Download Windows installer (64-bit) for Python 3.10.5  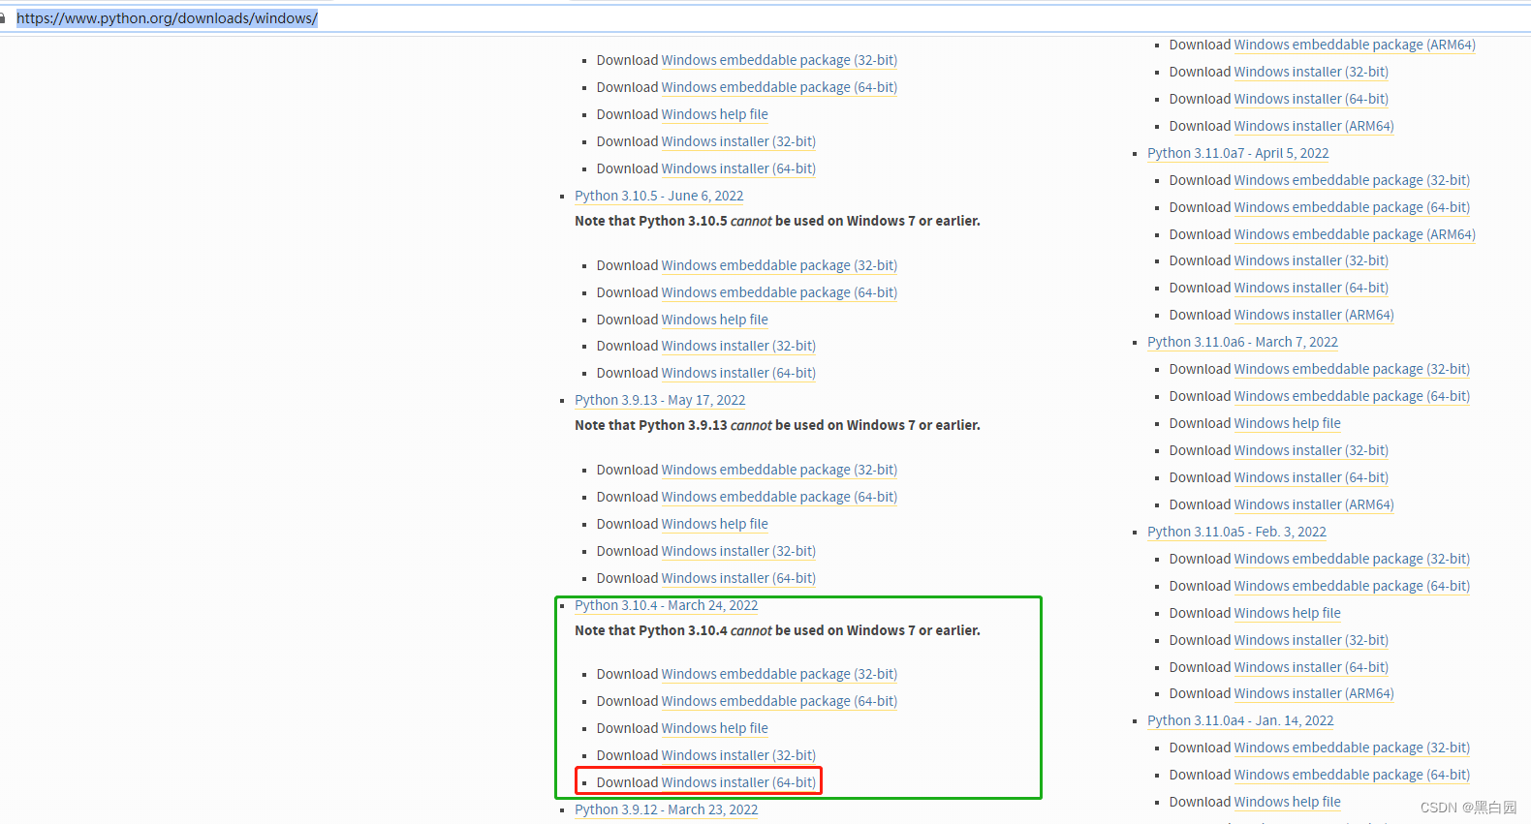click(738, 373)
